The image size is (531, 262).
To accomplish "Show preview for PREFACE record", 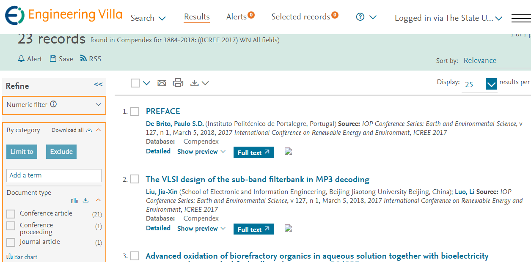I will point(201,152).
